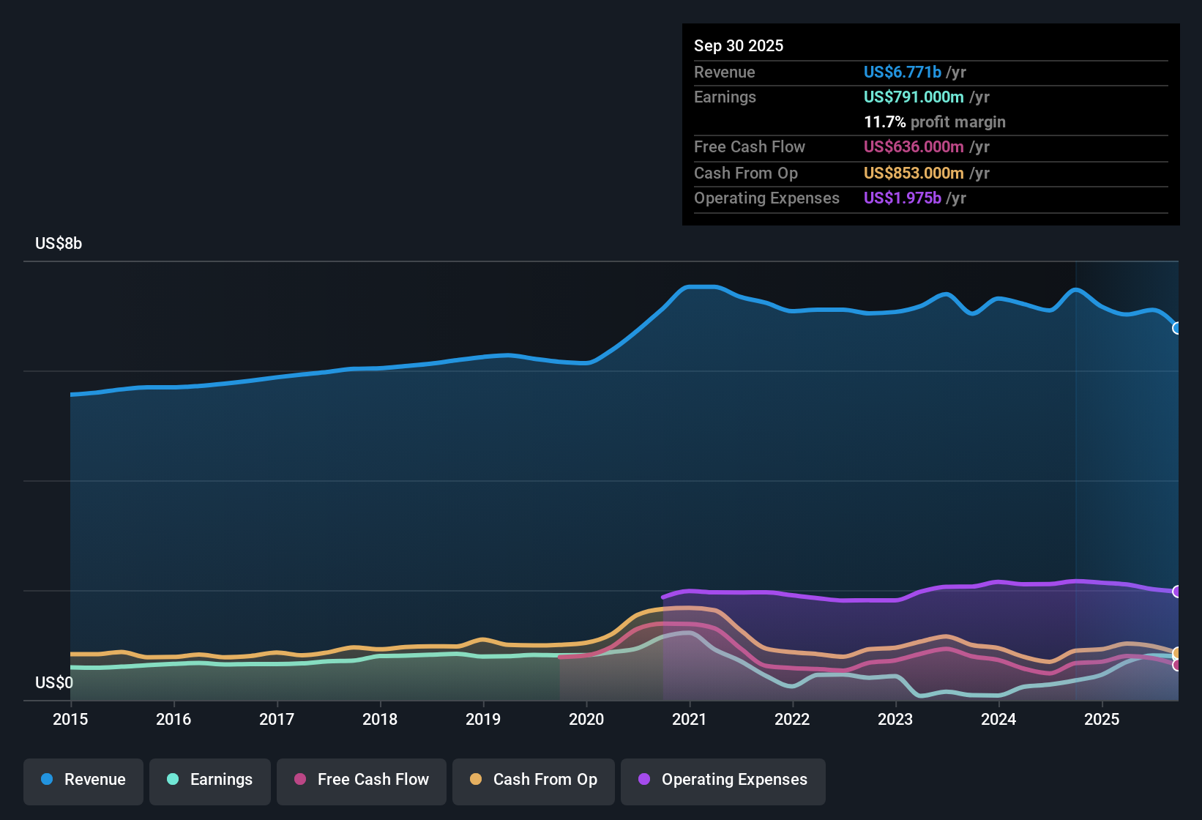Select the Revenue endpoint marker on the chart
The width and height of the screenshot is (1202, 820).
1177,329
